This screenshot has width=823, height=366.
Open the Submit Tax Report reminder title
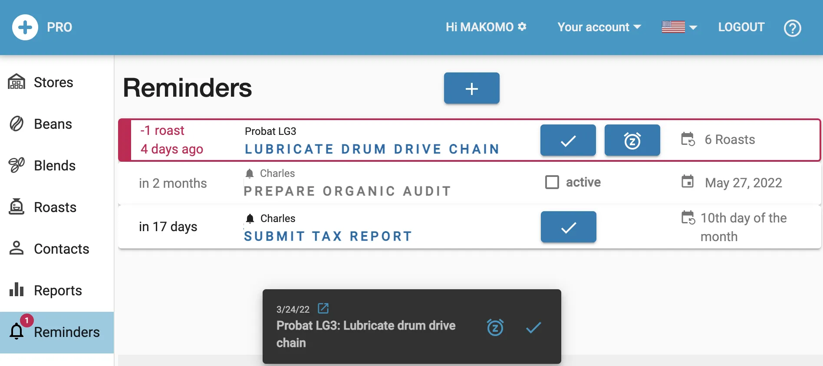pyautogui.click(x=328, y=236)
